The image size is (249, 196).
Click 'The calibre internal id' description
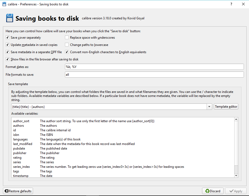tap(55, 130)
